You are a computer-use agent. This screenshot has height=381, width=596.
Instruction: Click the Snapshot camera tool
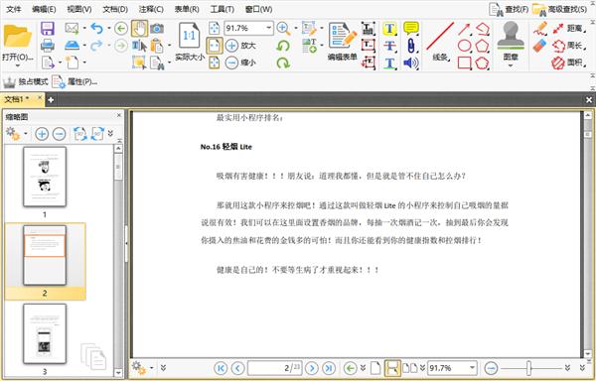(x=157, y=29)
